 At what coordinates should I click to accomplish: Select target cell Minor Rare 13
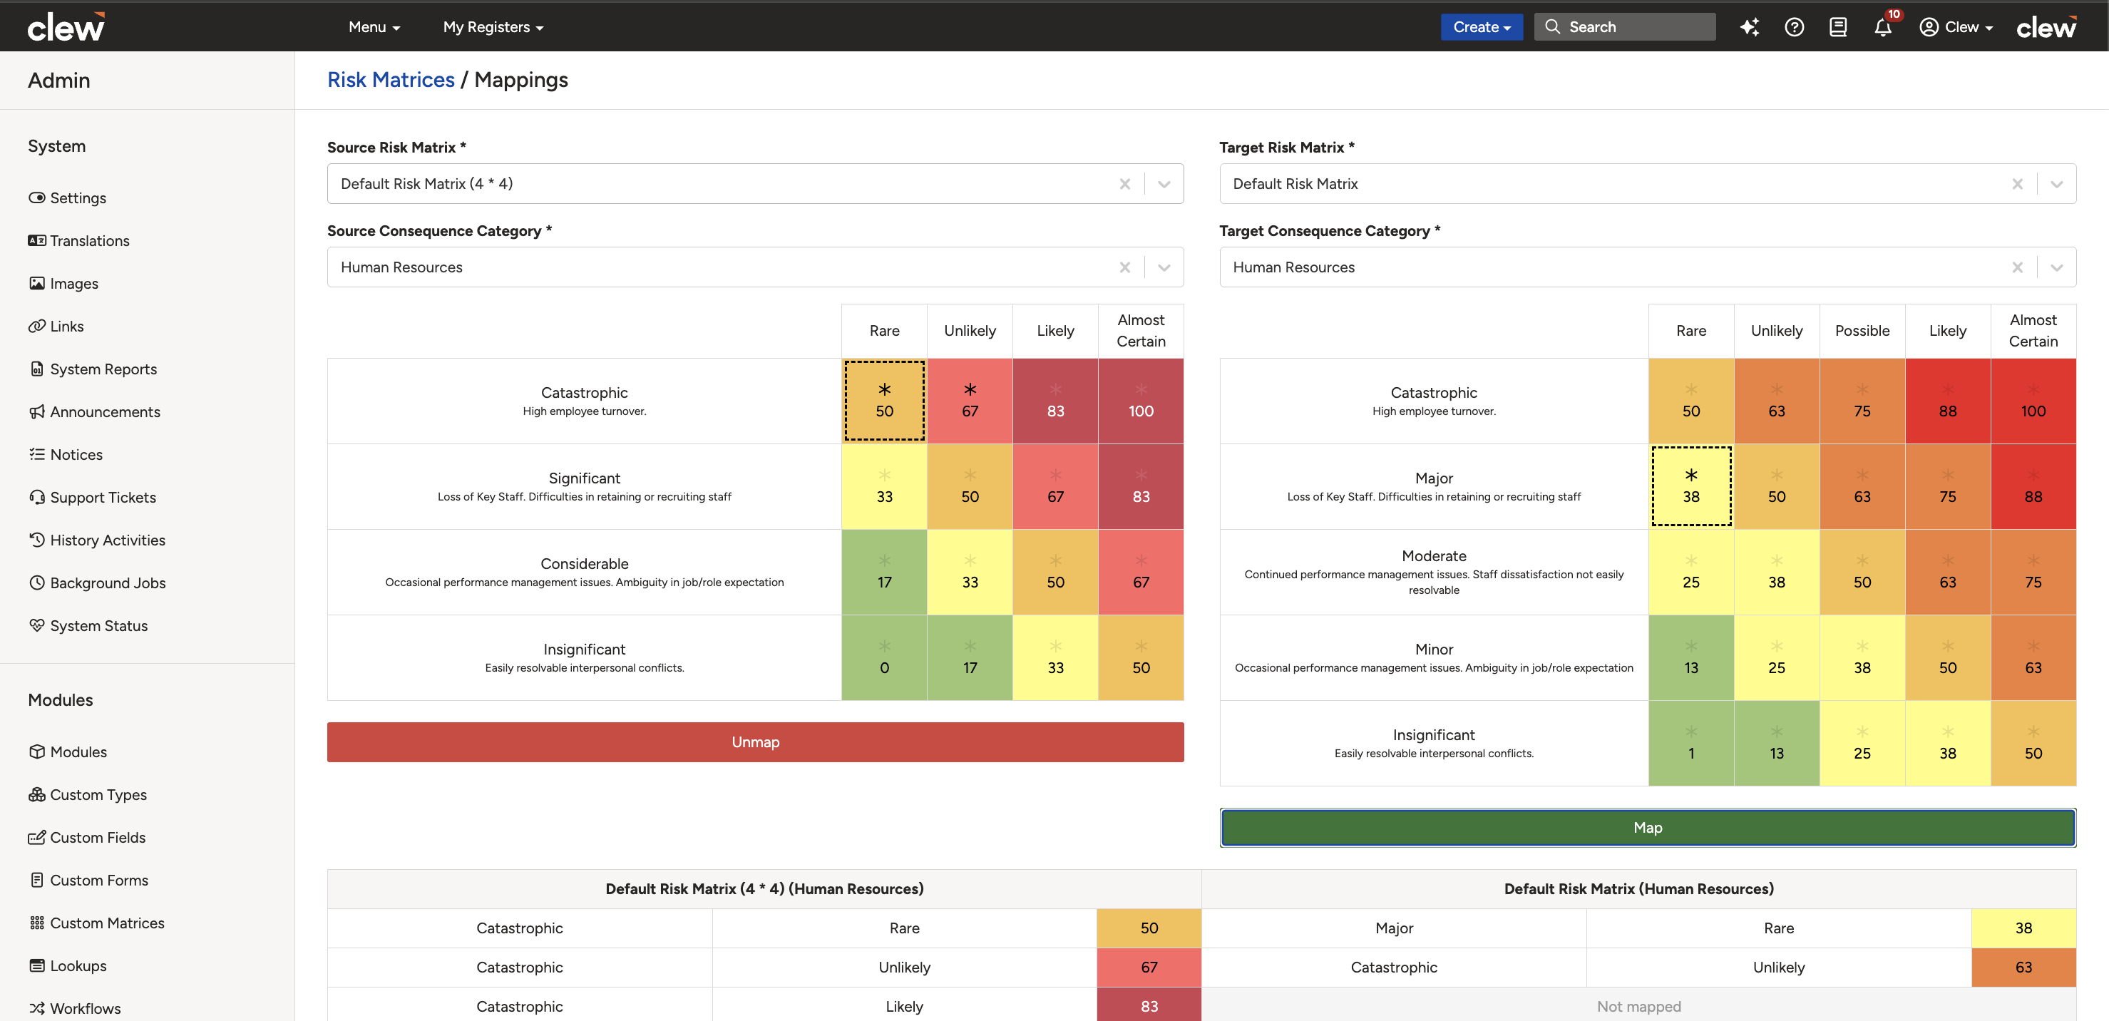pos(1690,657)
